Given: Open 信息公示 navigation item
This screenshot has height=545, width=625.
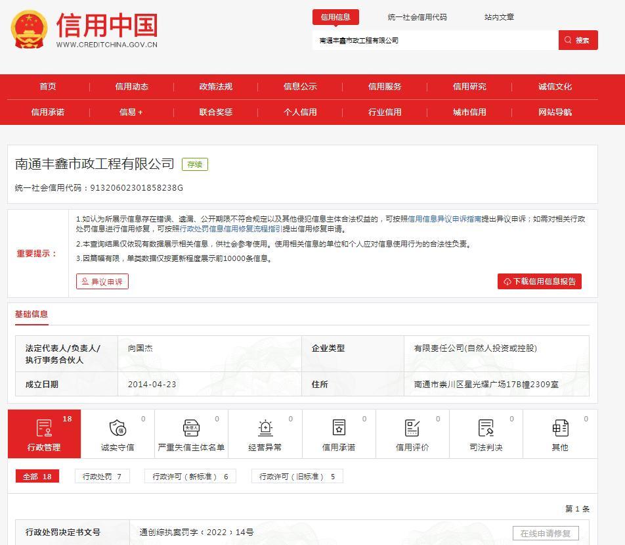Looking at the screenshot, I should coord(300,87).
